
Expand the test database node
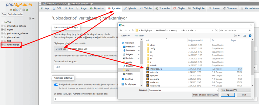(x=2, y=41)
